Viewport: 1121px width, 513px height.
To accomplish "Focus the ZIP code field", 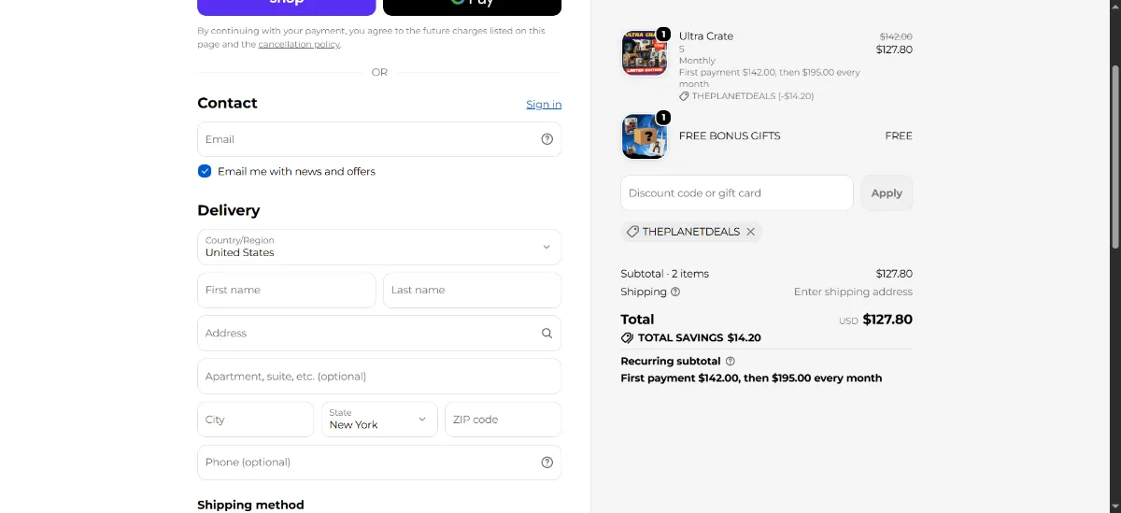I will point(504,420).
